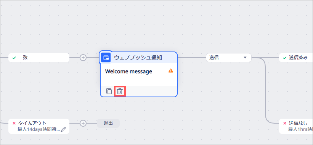Add a step after the タイムアウト branch
The width and height of the screenshot is (313, 145).
pos(83,123)
